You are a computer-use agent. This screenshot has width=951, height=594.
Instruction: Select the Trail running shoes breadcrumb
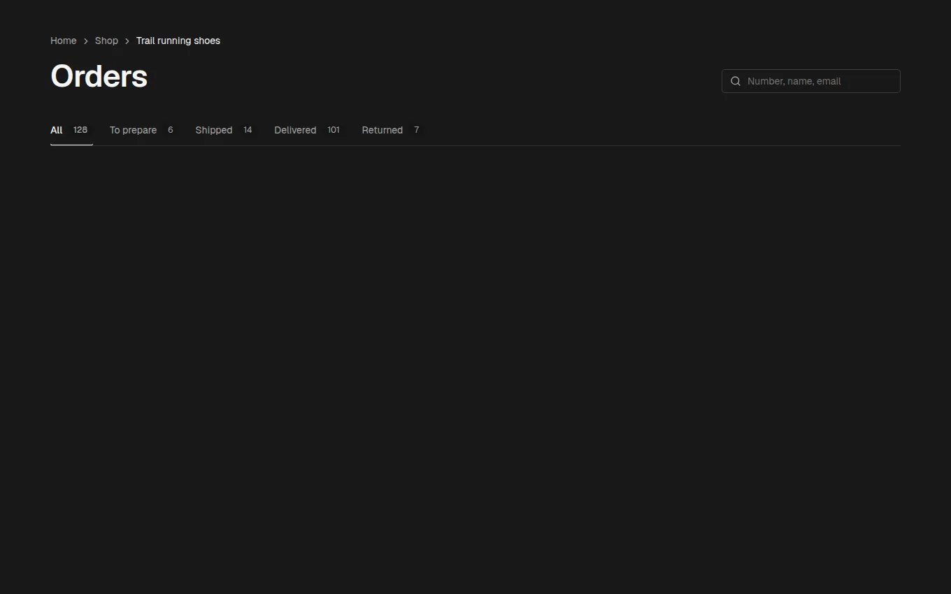point(178,41)
